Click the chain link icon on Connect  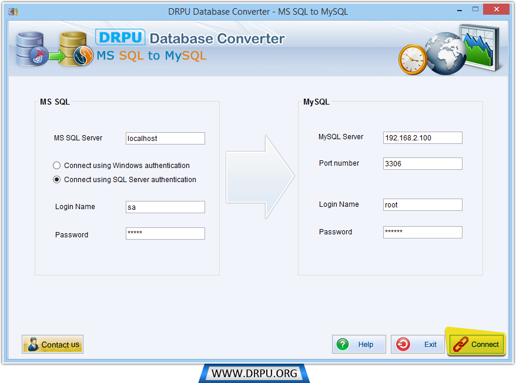click(460, 344)
